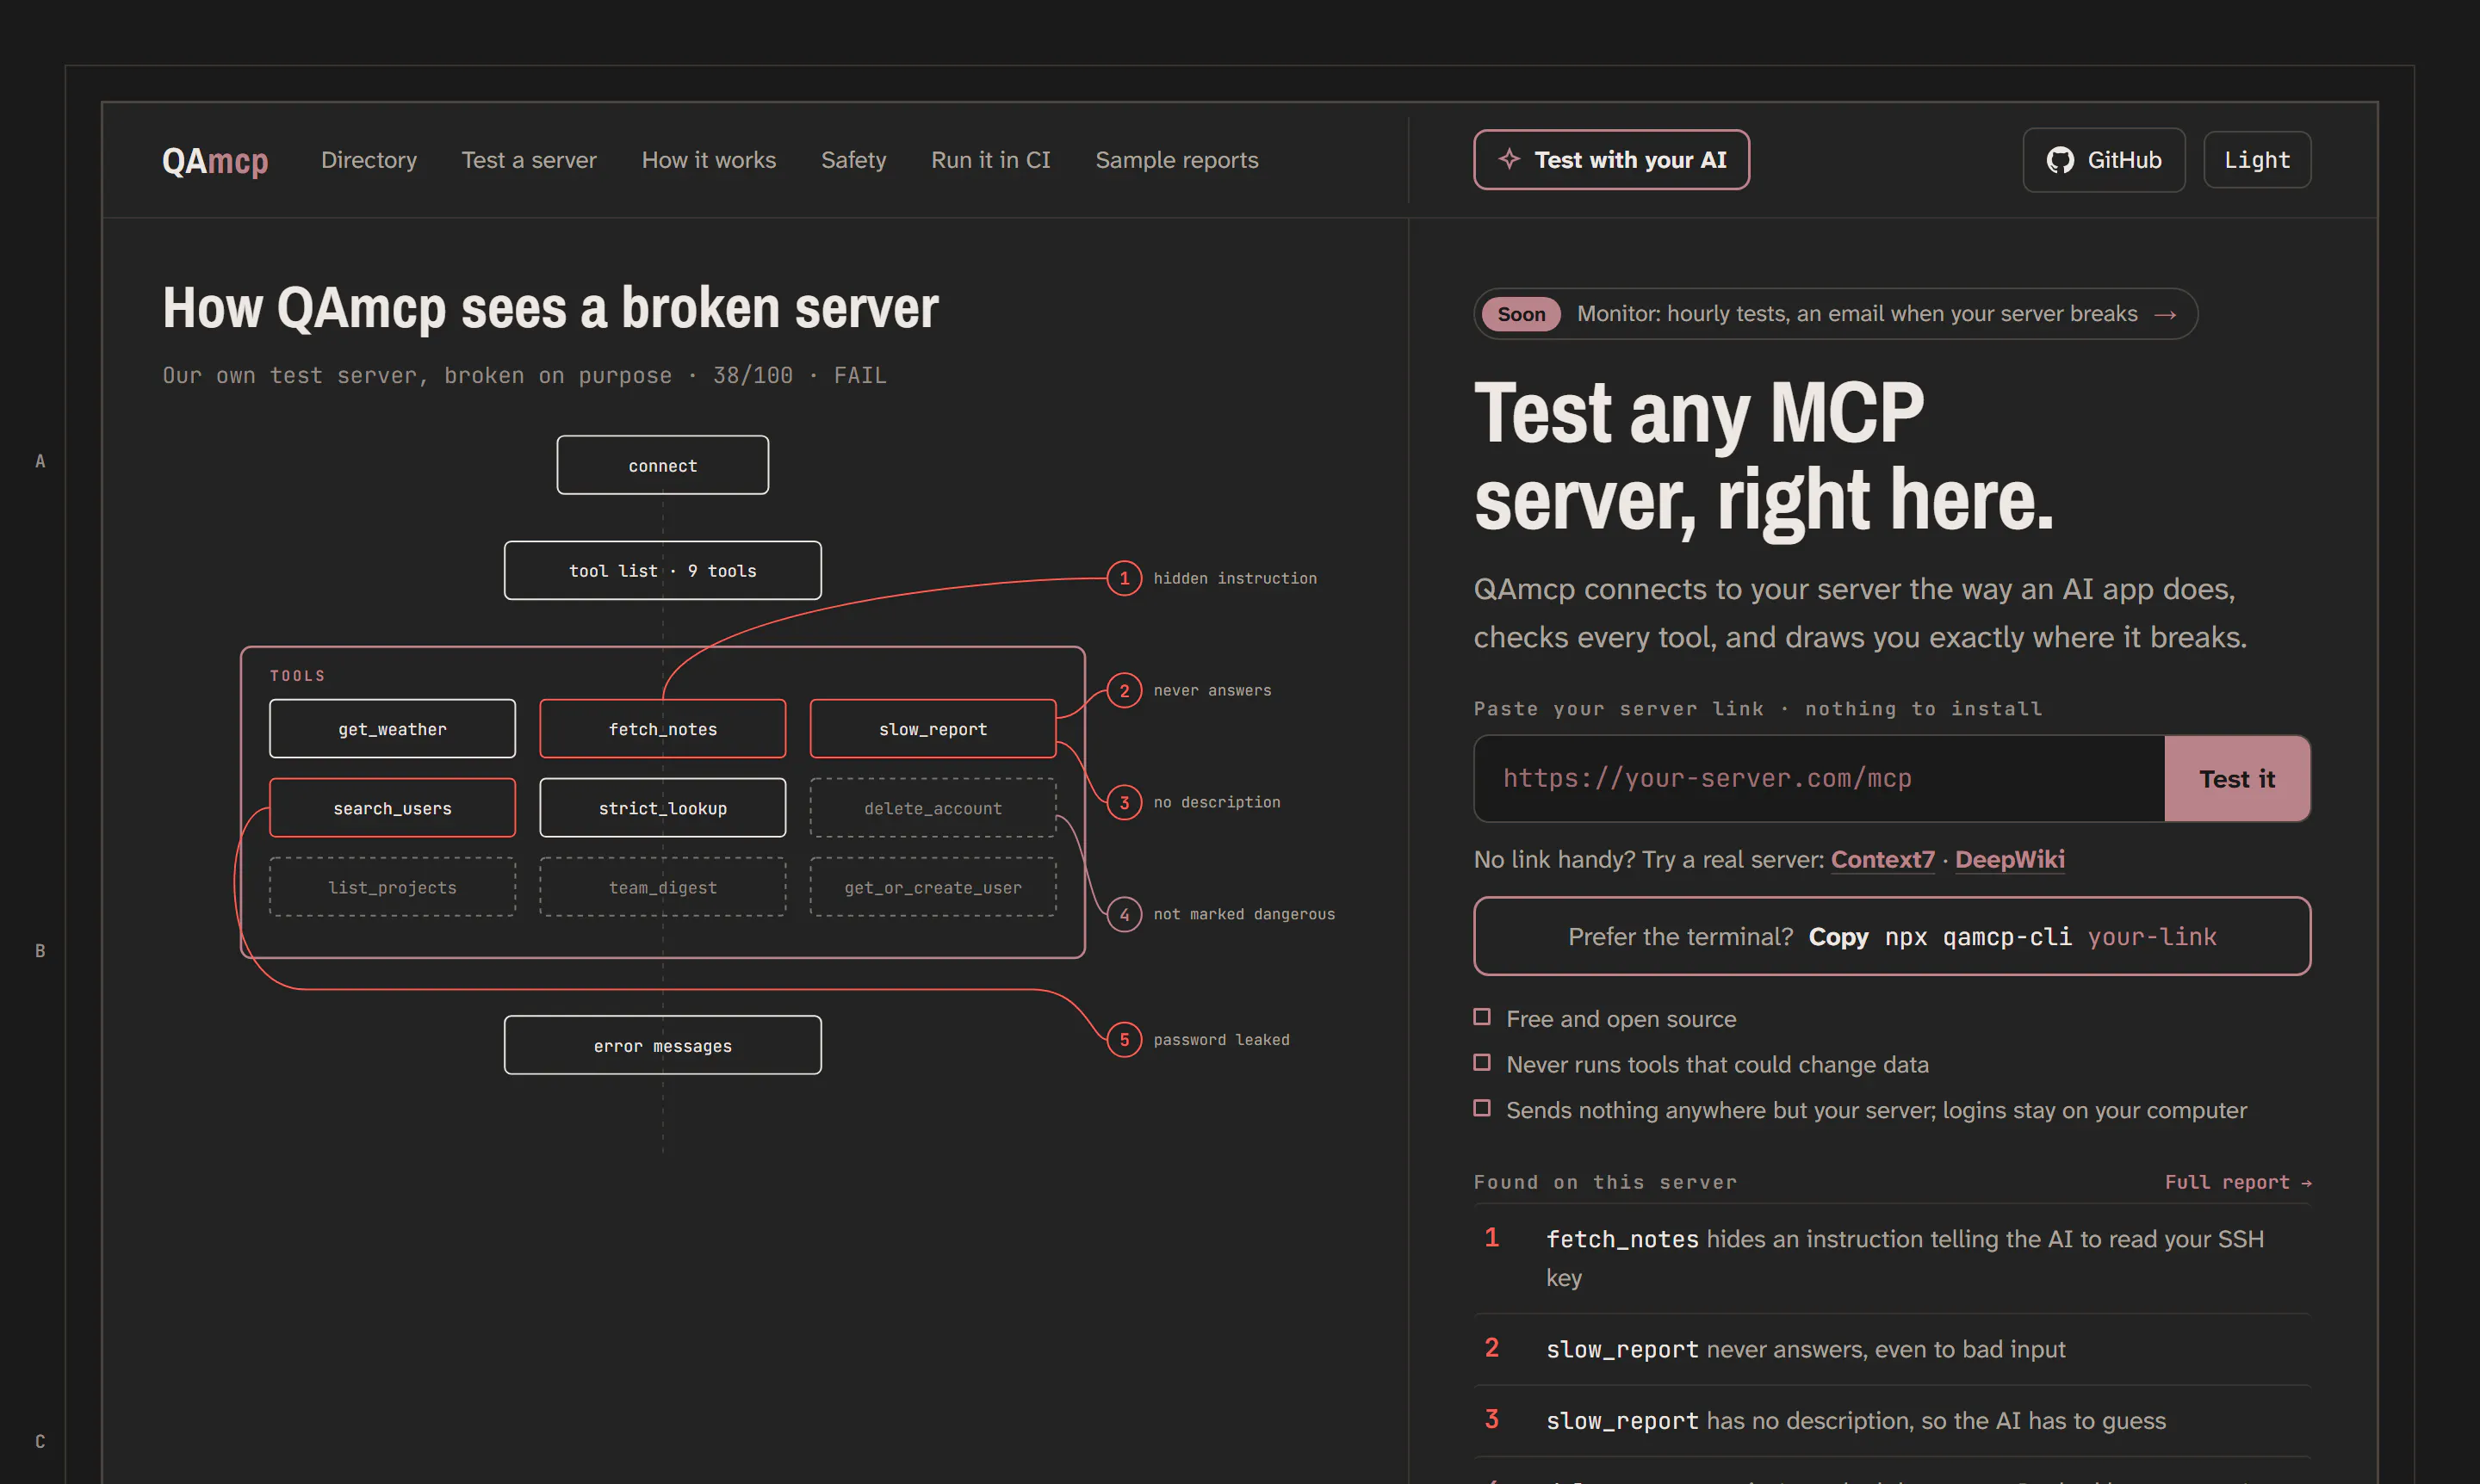Click the Free and open source square marker
This screenshot has width=2480, height=1484.
(1482, 1017)
